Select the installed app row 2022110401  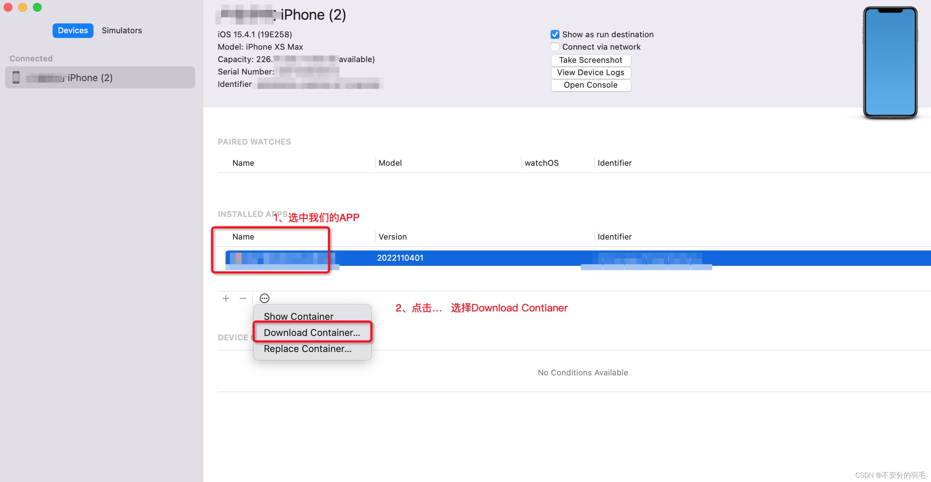pos(400,258)
